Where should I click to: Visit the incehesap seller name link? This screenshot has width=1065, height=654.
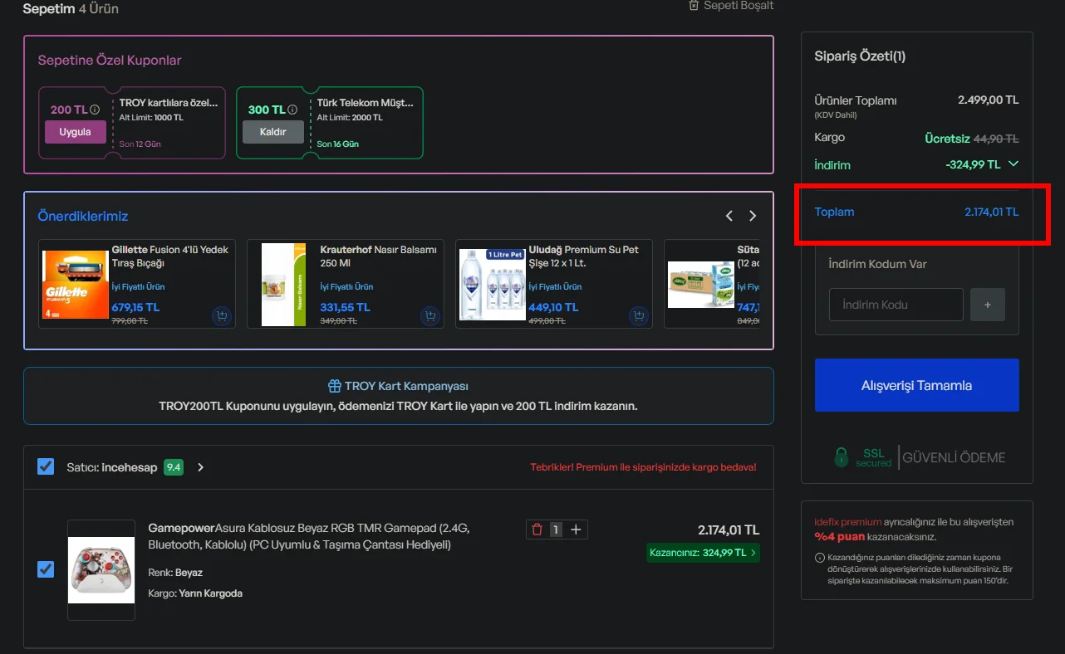coord(130,467)
